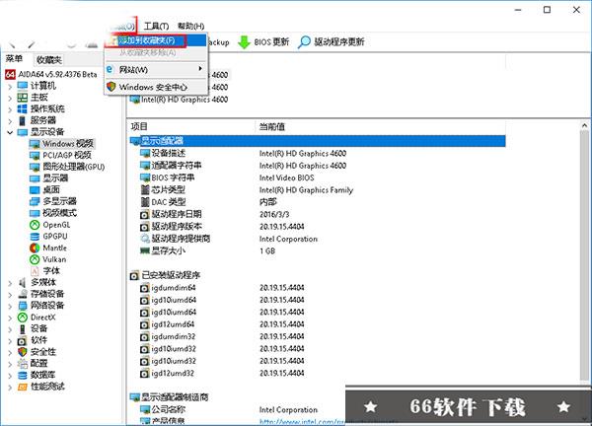Select the 设备描述 row
The width and height of the screenshot is (592, 426).
pos(318,153)
